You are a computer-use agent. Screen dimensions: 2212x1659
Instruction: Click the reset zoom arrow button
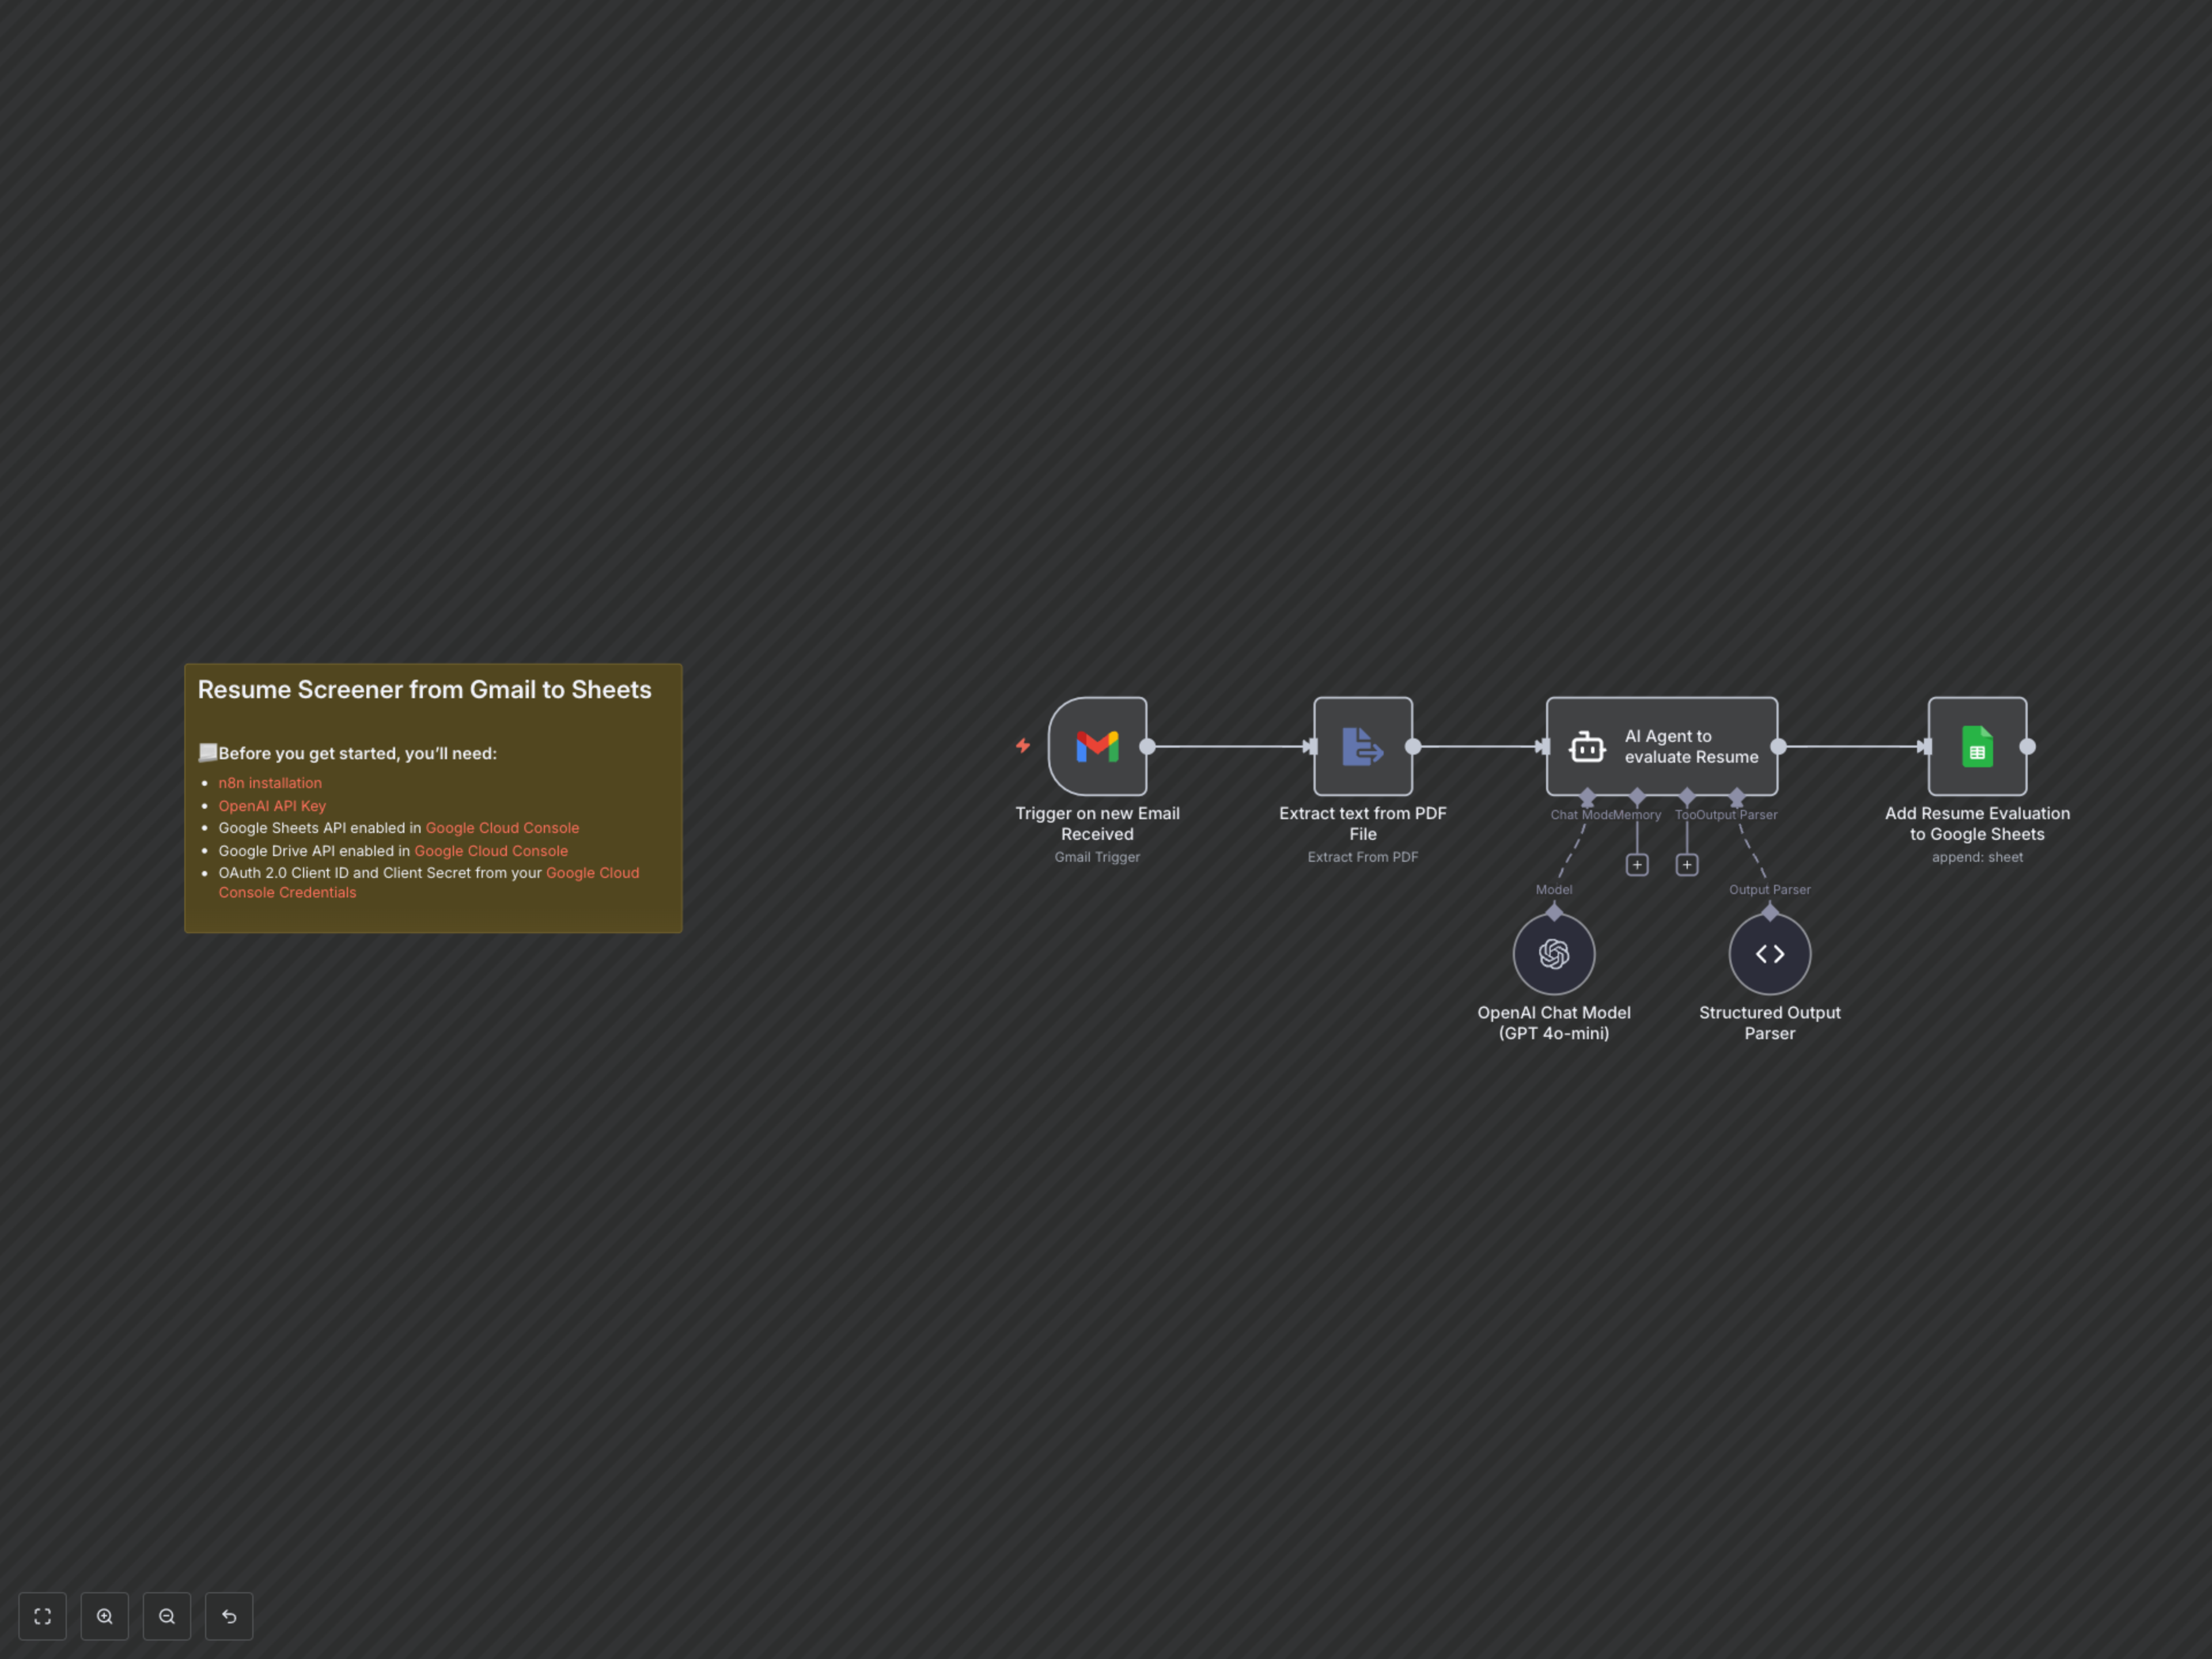(229, 1616)
